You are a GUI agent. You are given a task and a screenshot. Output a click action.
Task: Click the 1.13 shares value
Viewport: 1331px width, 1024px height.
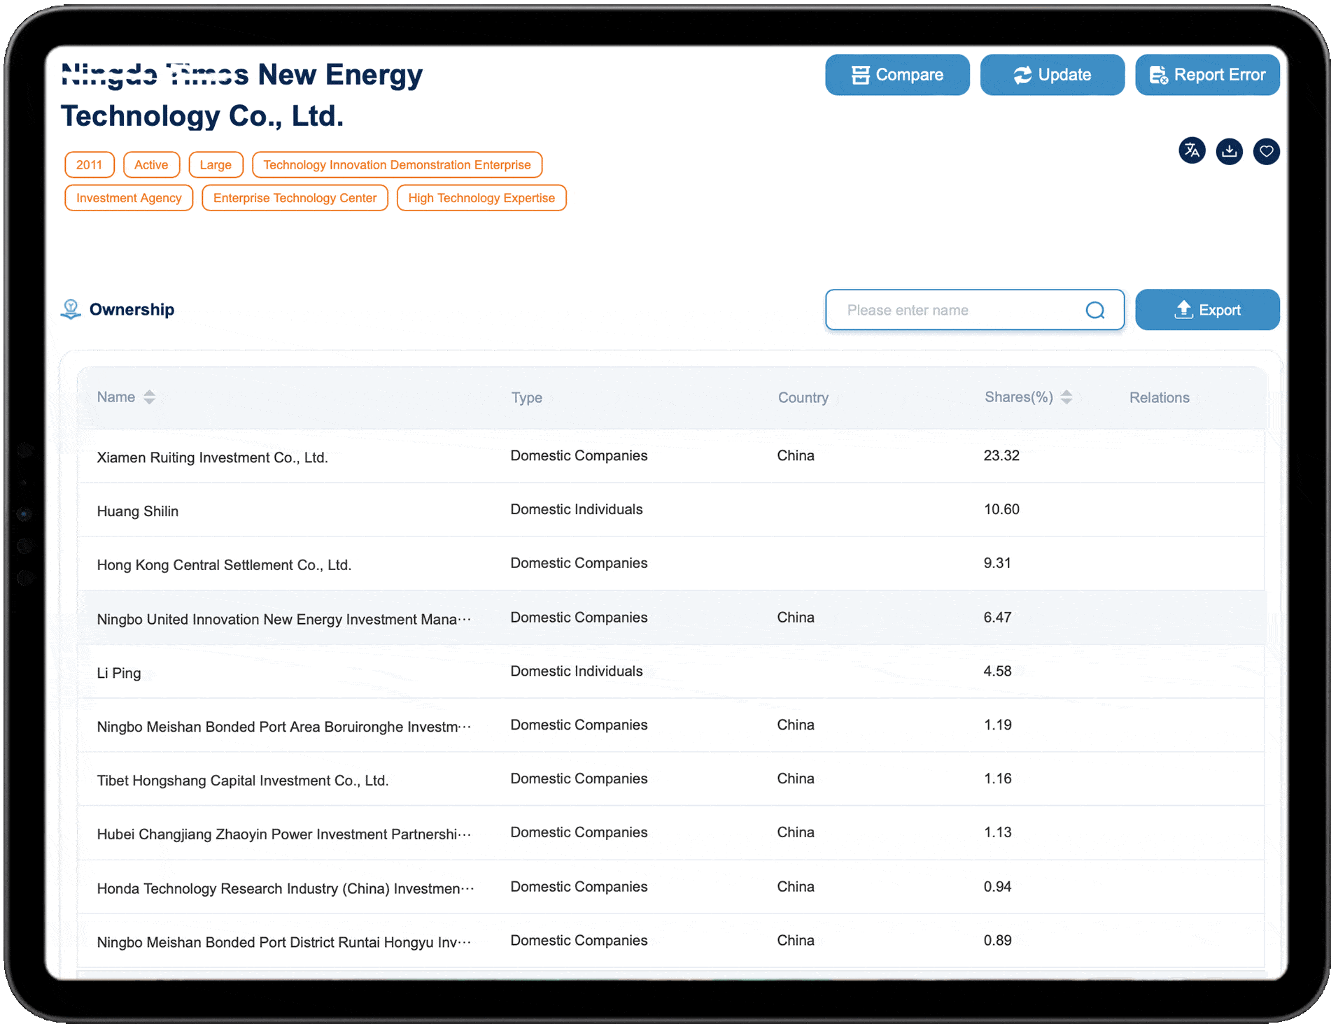click(x=997, y=832)
